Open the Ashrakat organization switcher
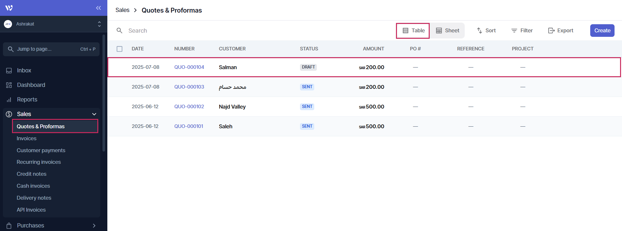Image resolution: width=622 pixels, height=231 pixels. (52, 24)
